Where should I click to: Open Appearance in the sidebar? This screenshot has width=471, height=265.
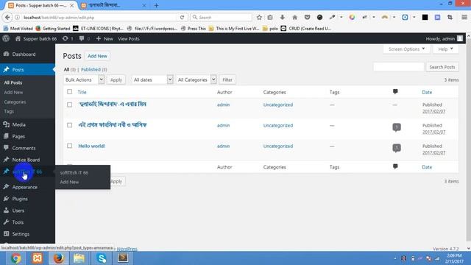(24, 187)
